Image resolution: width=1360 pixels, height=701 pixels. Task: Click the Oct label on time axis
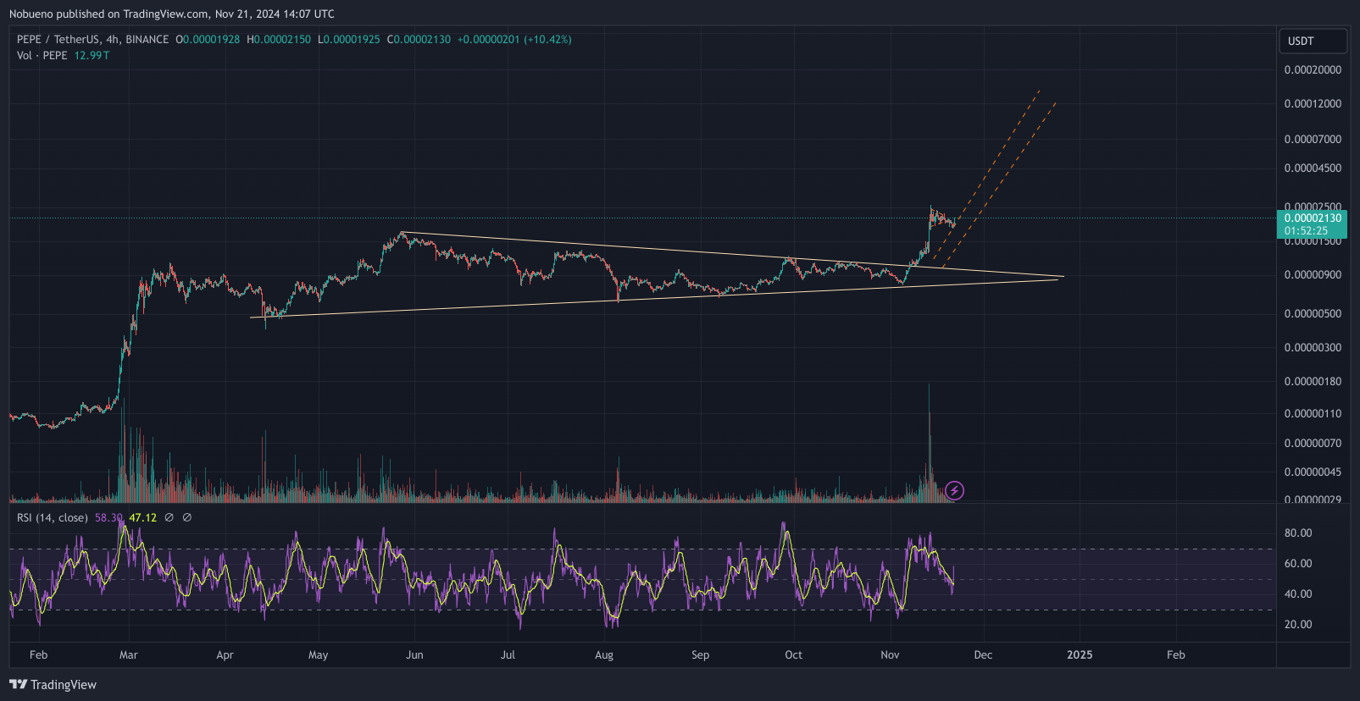click(793, 655)
